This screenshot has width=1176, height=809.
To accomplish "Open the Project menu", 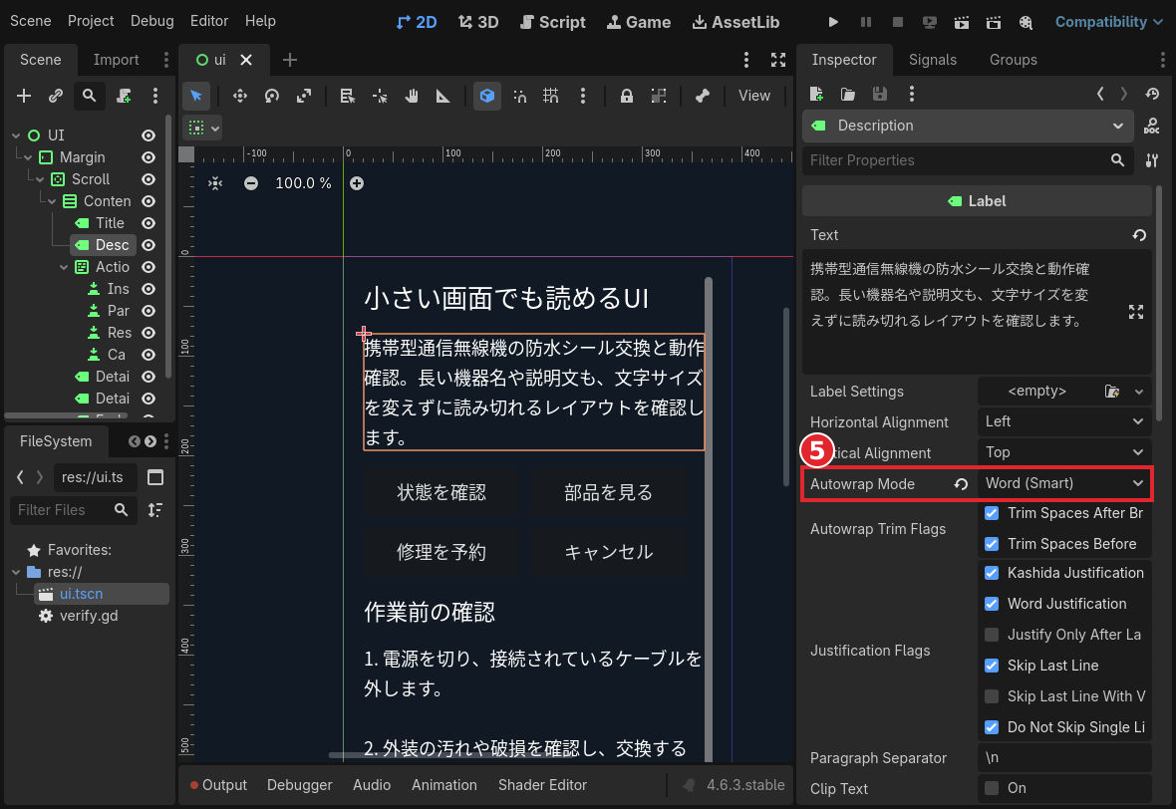I will coord(91,21).
